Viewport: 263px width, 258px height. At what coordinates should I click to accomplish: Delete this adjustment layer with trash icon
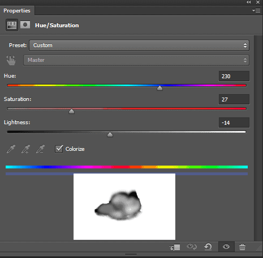(242, 247)
